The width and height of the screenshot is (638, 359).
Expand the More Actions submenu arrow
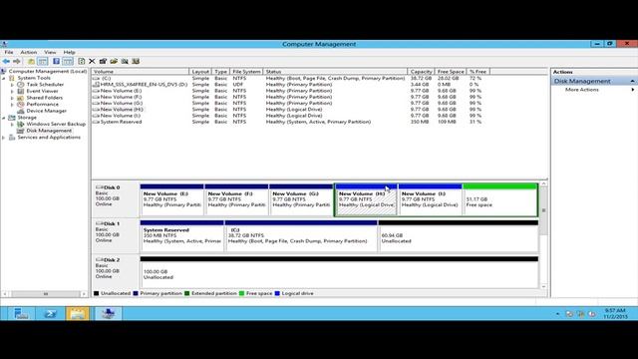[633, 90]
